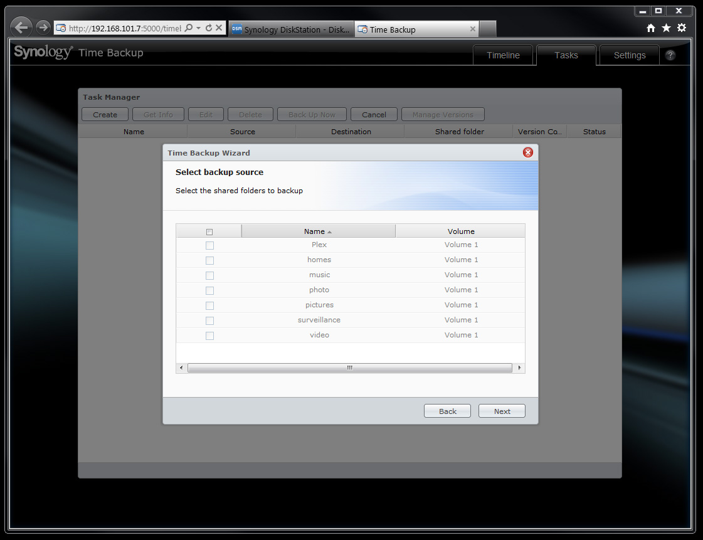Click the homes folder name

click(x=319, y=260)
